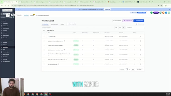Open Payments in the sidebar
This screenshot has width=171, height=96.
tap(5, 38)
